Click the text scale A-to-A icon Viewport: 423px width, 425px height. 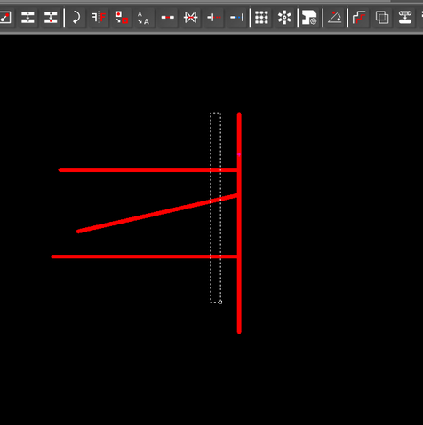[143, 18]
